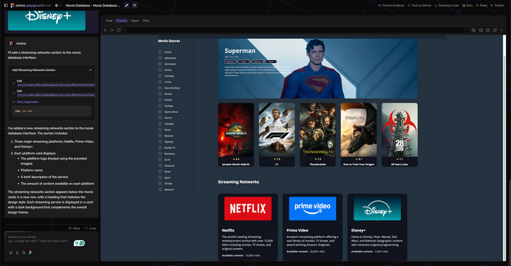Image resolution: width=511 pixels, height=266 pixels.
Task: Reload the preview page
Action: (119, 30)
